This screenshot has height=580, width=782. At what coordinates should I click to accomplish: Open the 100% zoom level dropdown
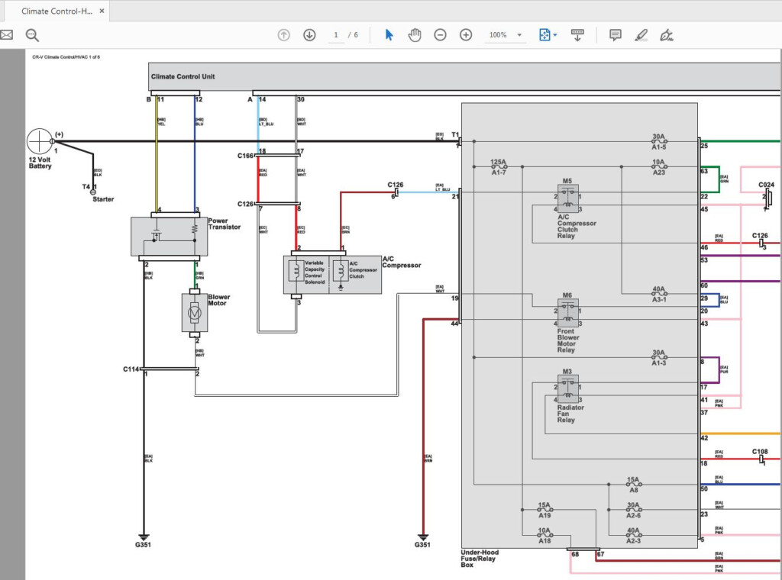coord(505,35)
